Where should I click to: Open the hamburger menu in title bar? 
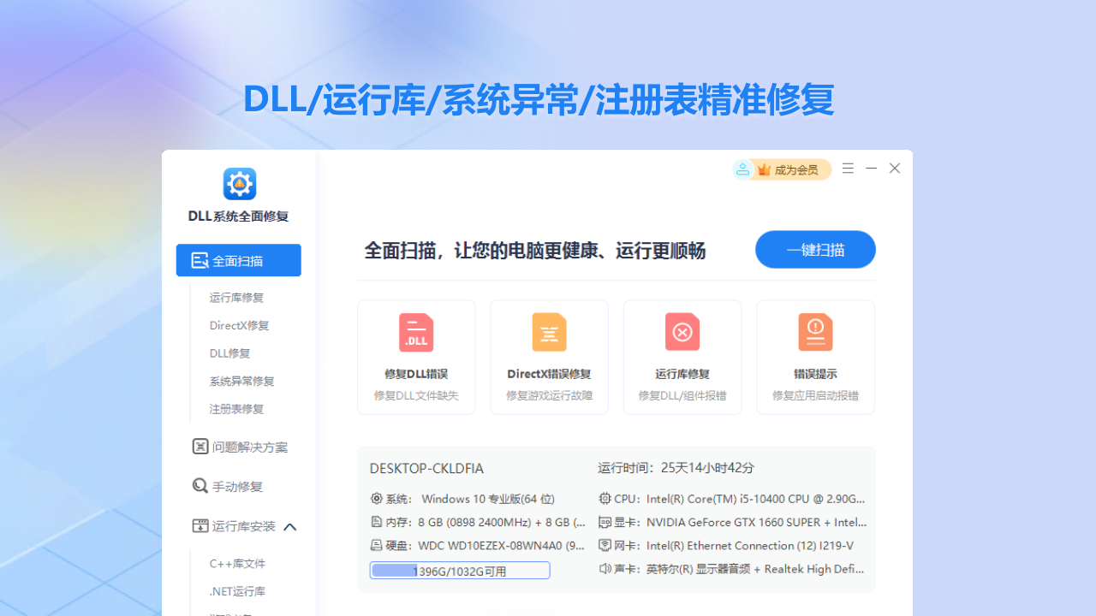click(x=848, y=169)
